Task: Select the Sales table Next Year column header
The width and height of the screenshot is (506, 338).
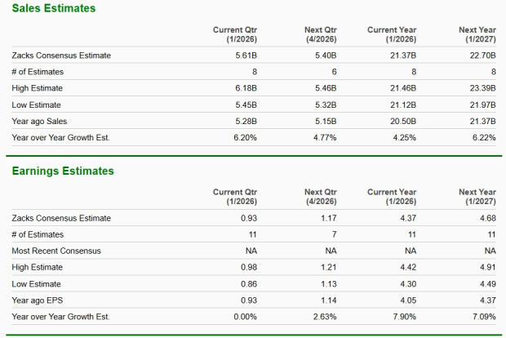Action: (x=477, y=34)
